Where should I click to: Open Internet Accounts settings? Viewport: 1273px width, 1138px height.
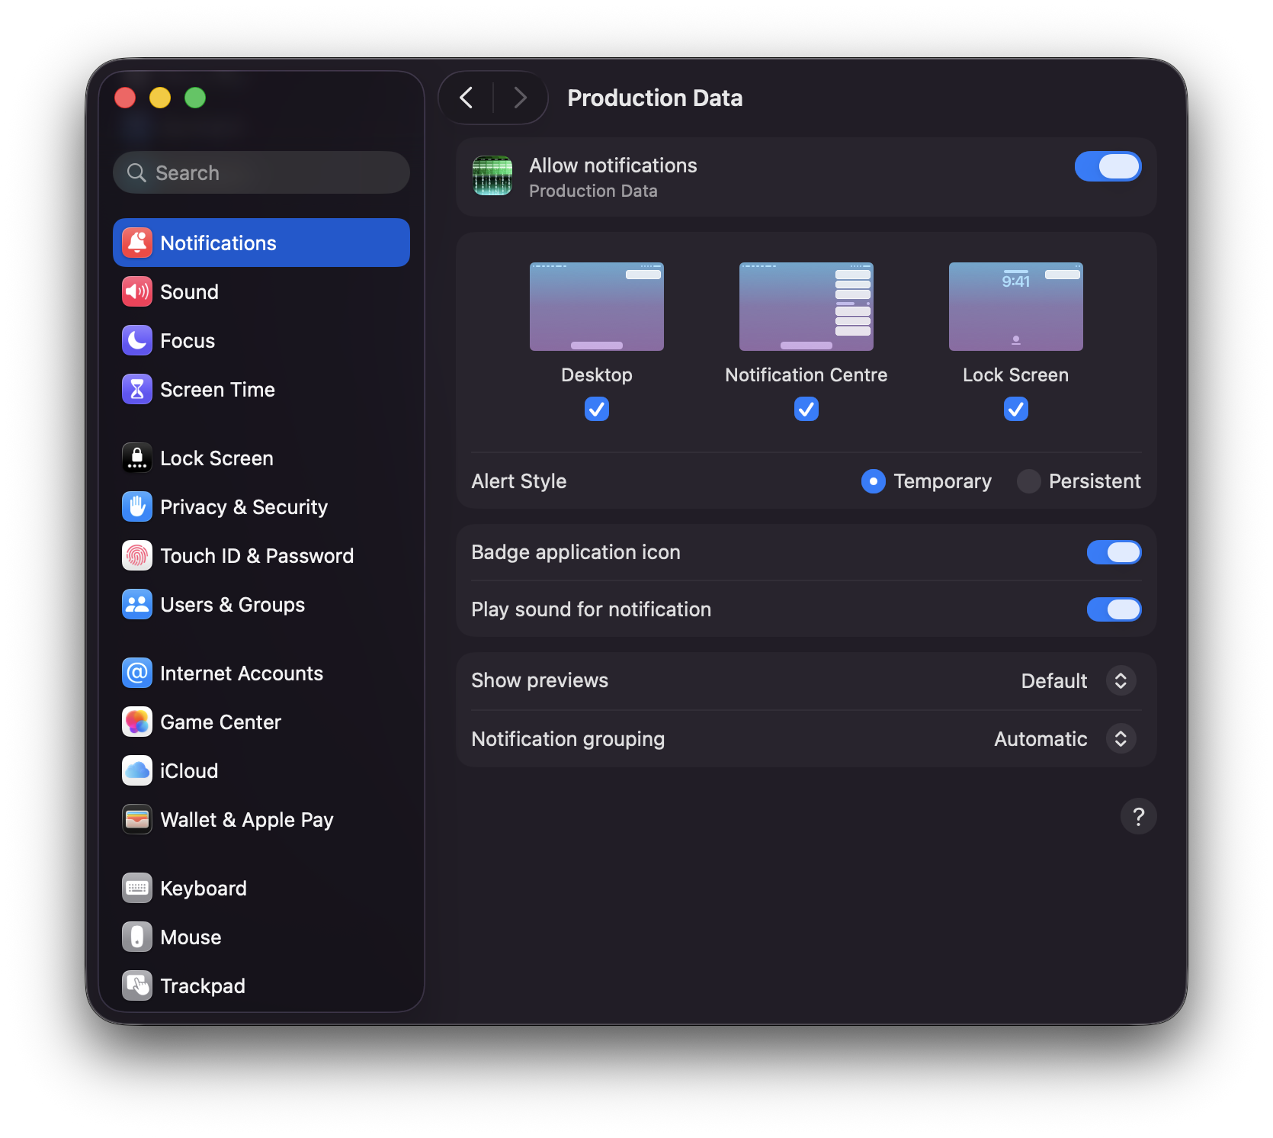click(261, 673)
